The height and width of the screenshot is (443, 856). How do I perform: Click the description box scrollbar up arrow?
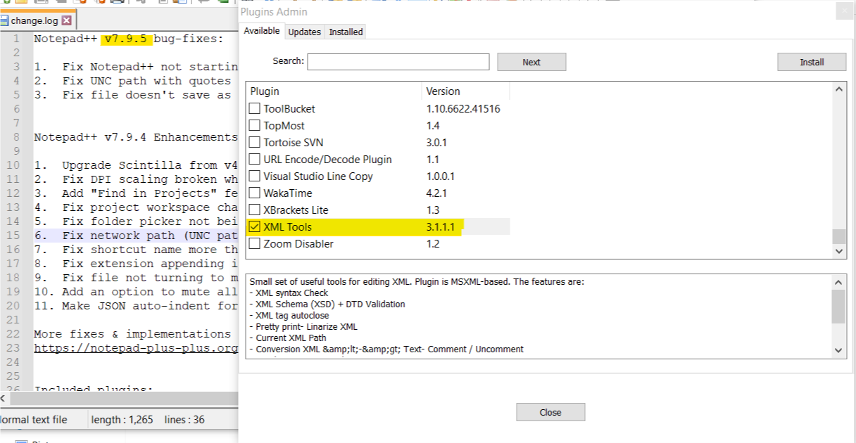(838, 282)
